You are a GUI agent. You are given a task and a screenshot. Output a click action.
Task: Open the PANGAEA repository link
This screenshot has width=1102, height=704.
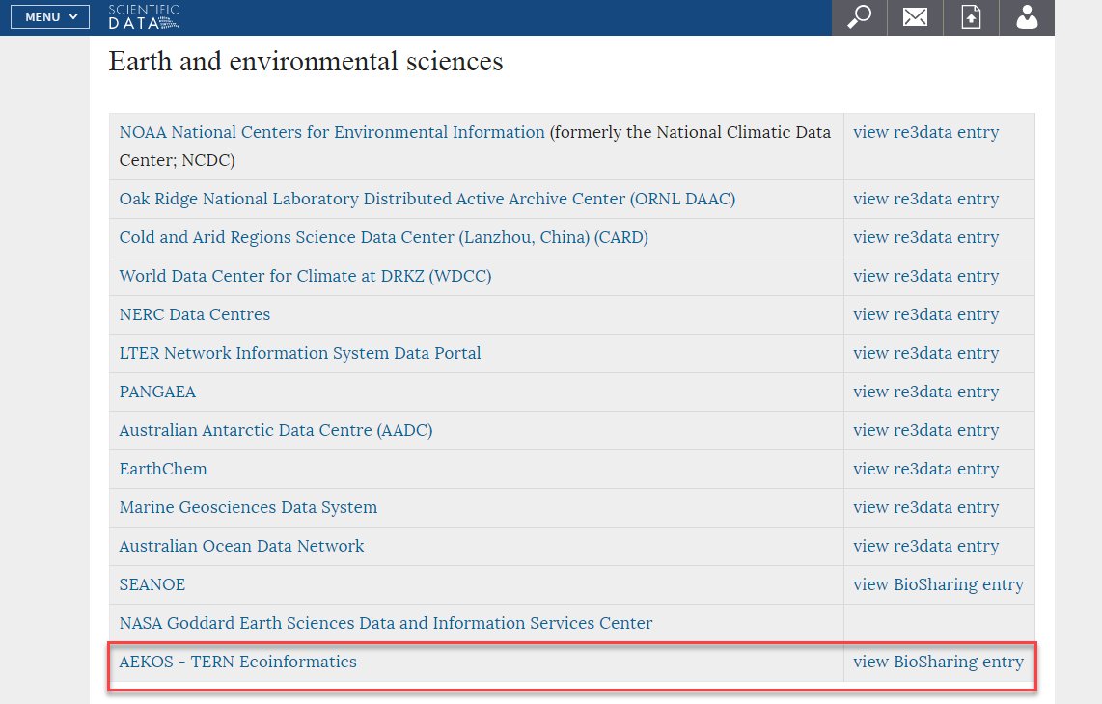(x=157, y=393)
